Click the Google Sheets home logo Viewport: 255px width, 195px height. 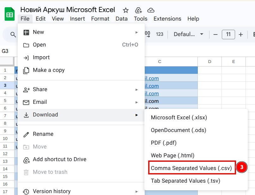click(x=9, y=14)
